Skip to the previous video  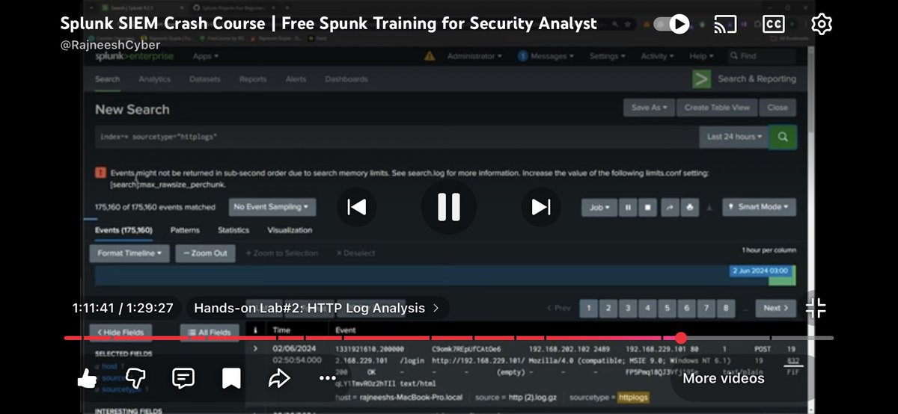tap(356, 206)
